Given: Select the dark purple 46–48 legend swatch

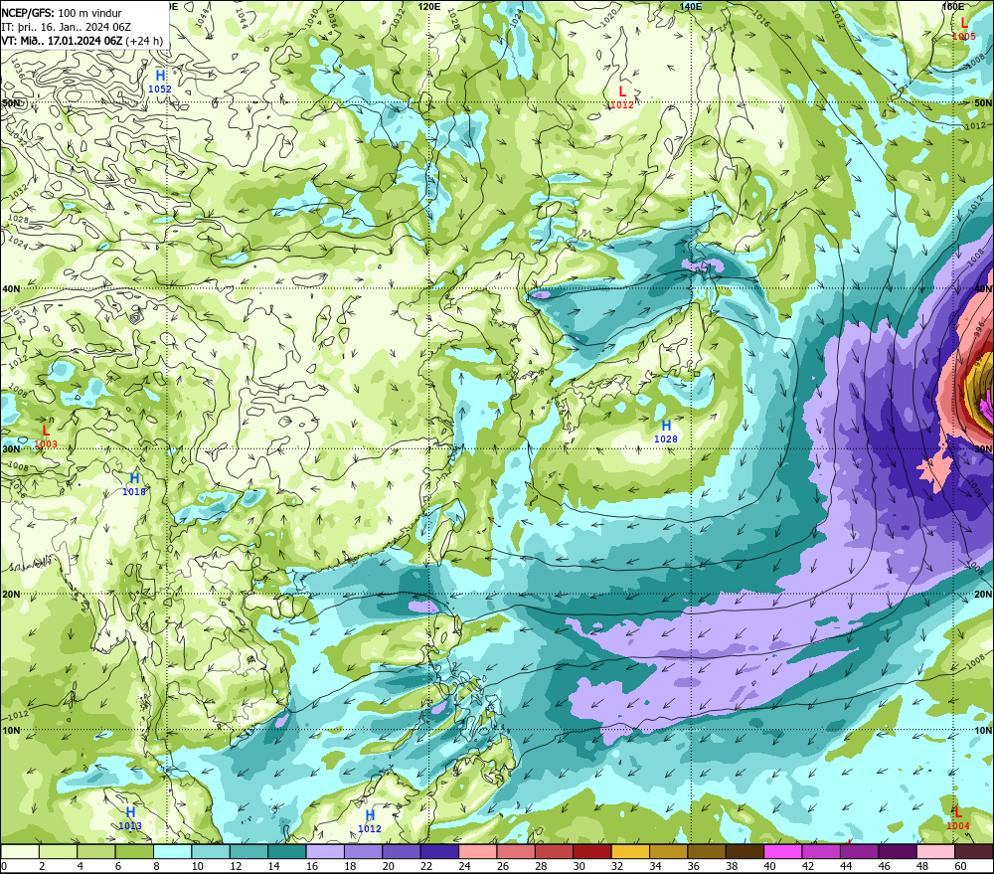Looking at the screenshot, I should click(x=897, y=851).
